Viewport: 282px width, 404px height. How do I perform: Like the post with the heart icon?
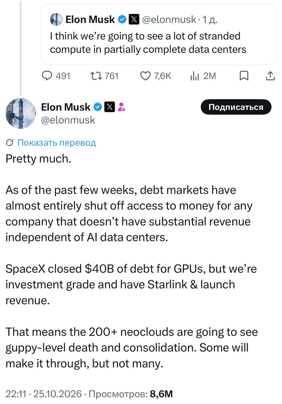point(145,76)
